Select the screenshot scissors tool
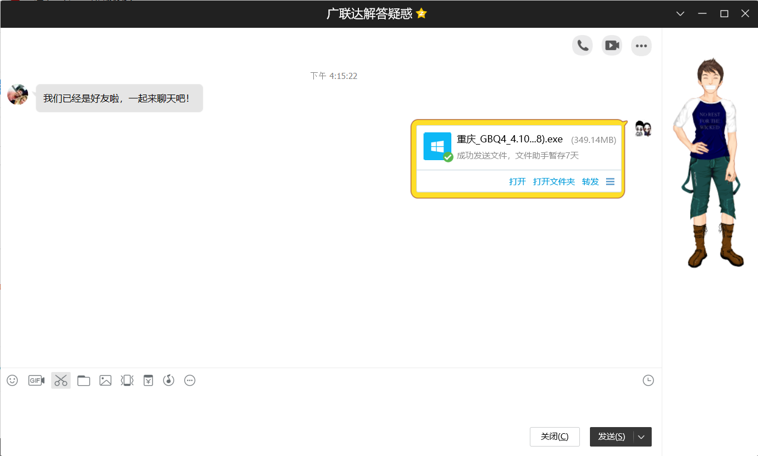 (x=61, y=380)
